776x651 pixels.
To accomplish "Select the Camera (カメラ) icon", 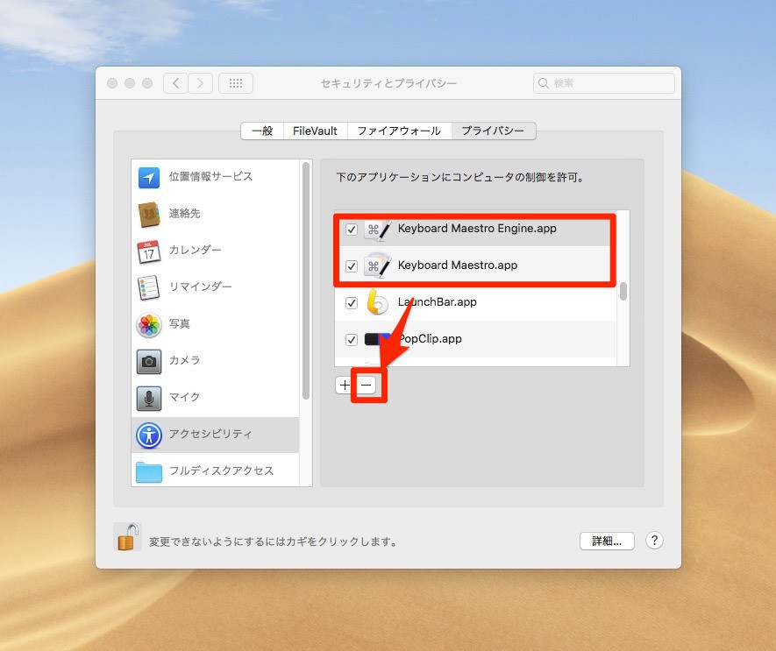I will pyautogui.click(x=149, y=361).
